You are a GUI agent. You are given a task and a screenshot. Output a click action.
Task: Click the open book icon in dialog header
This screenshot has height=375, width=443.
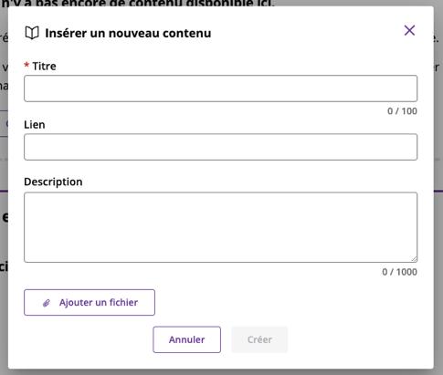[32, 33]
